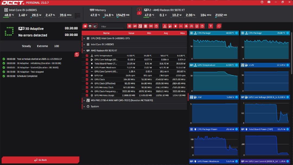Disable the GPU Memory Usage checkbox
Image resolution: width=293 pixels, height=165 pixels.
pyautogui.click(x=87, y=95)
